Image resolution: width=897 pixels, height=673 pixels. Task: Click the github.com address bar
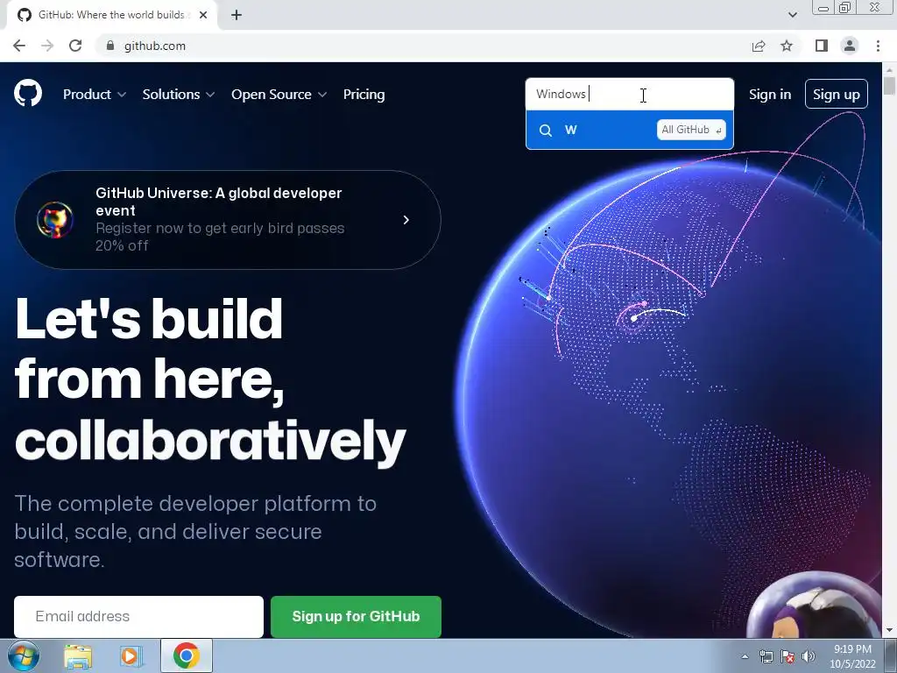pyautogui.click(x=423, y=46)
